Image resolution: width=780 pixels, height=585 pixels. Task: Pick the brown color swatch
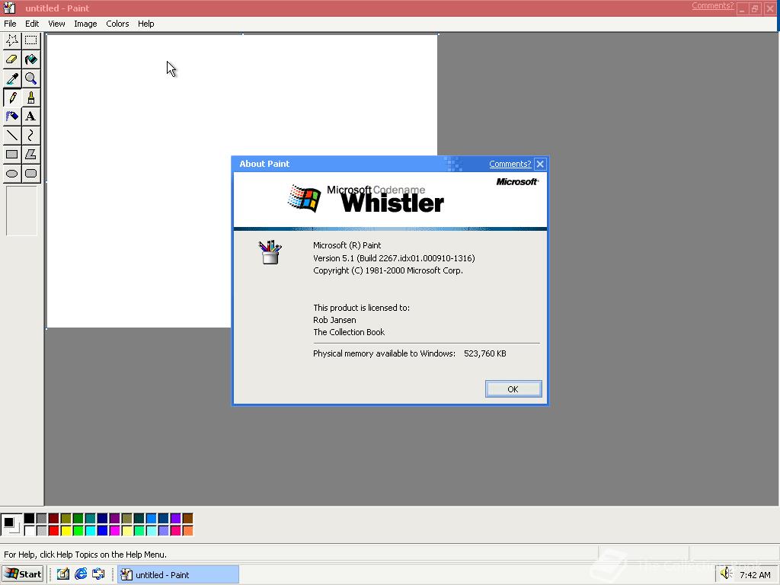click(187, 519)
